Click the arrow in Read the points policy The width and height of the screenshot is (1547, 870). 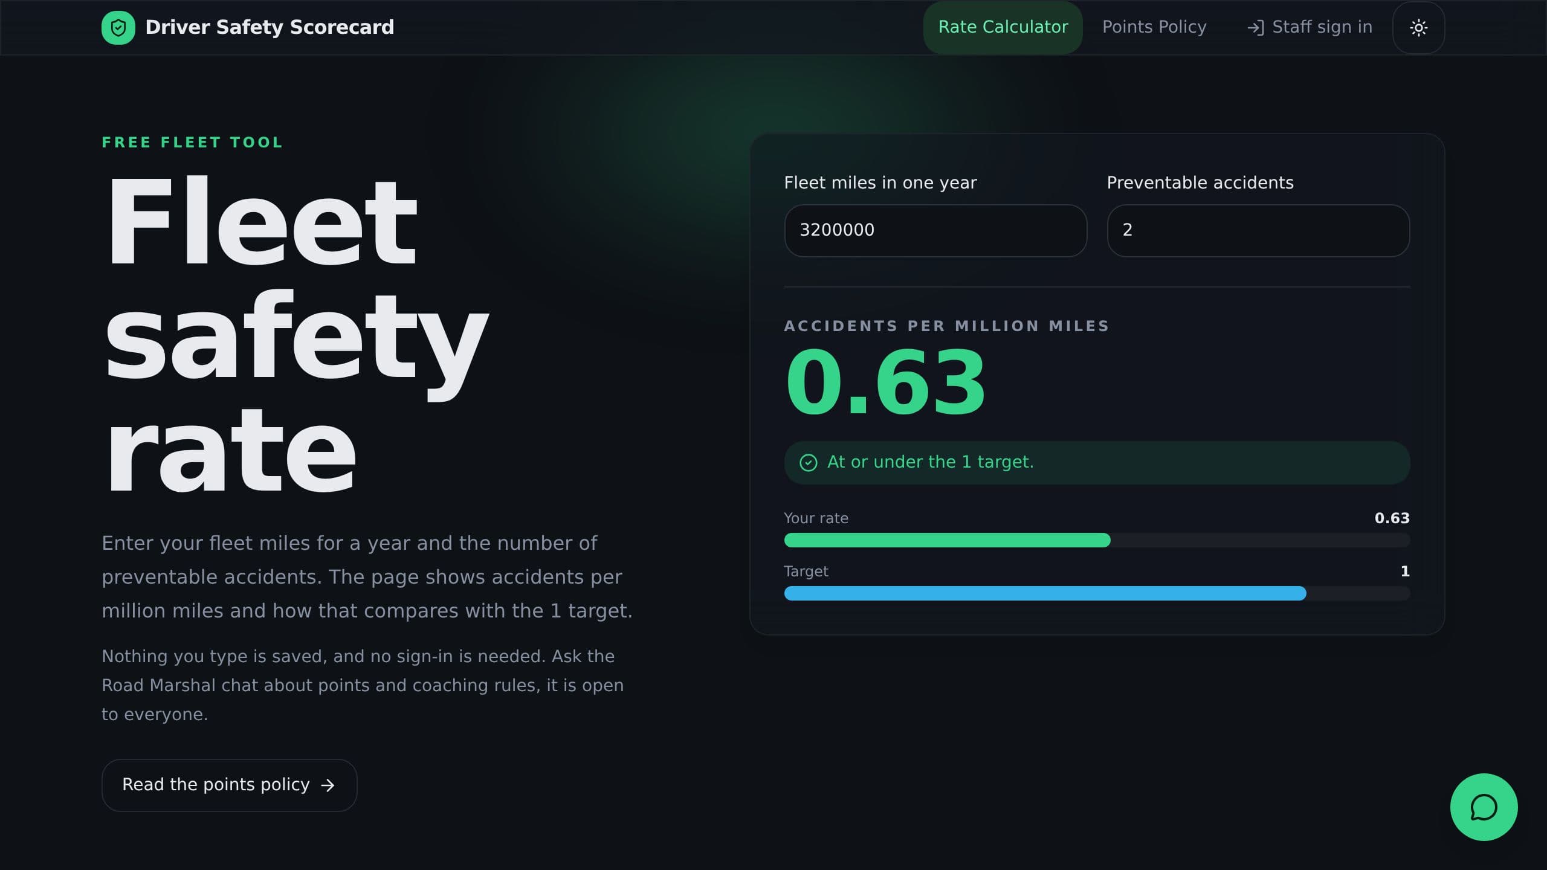coord(328,785)
